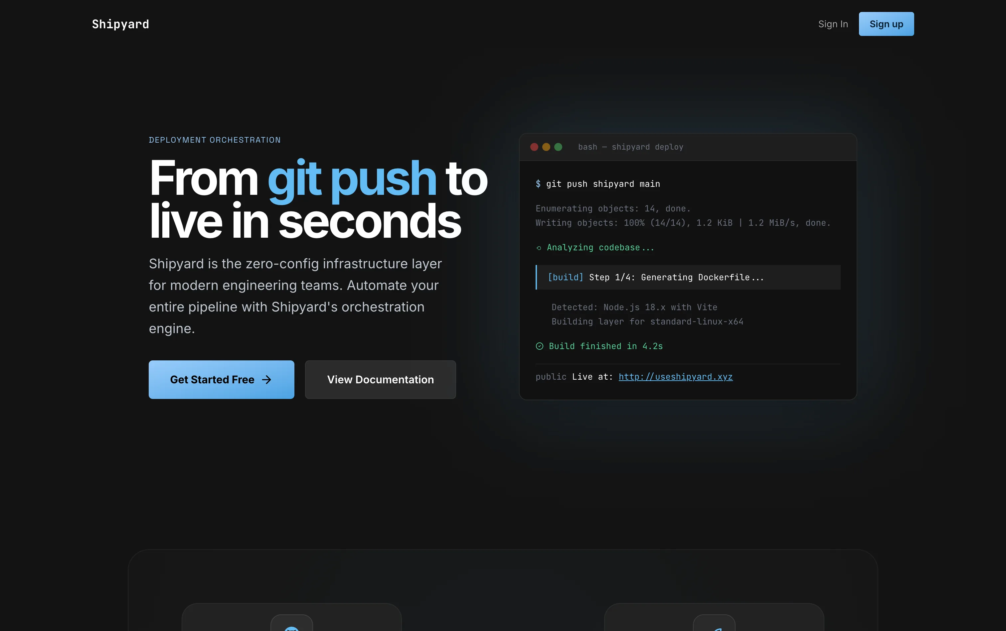Viewport: 1006px width, 631px height.
Task: Click 'Build finished in 4.2s' text
Action: click(605, 346)
